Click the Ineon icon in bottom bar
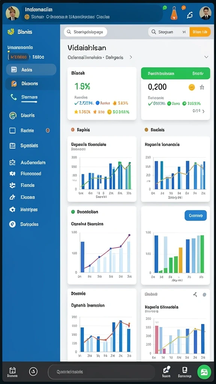216x384 pixels. click(166, 370)
